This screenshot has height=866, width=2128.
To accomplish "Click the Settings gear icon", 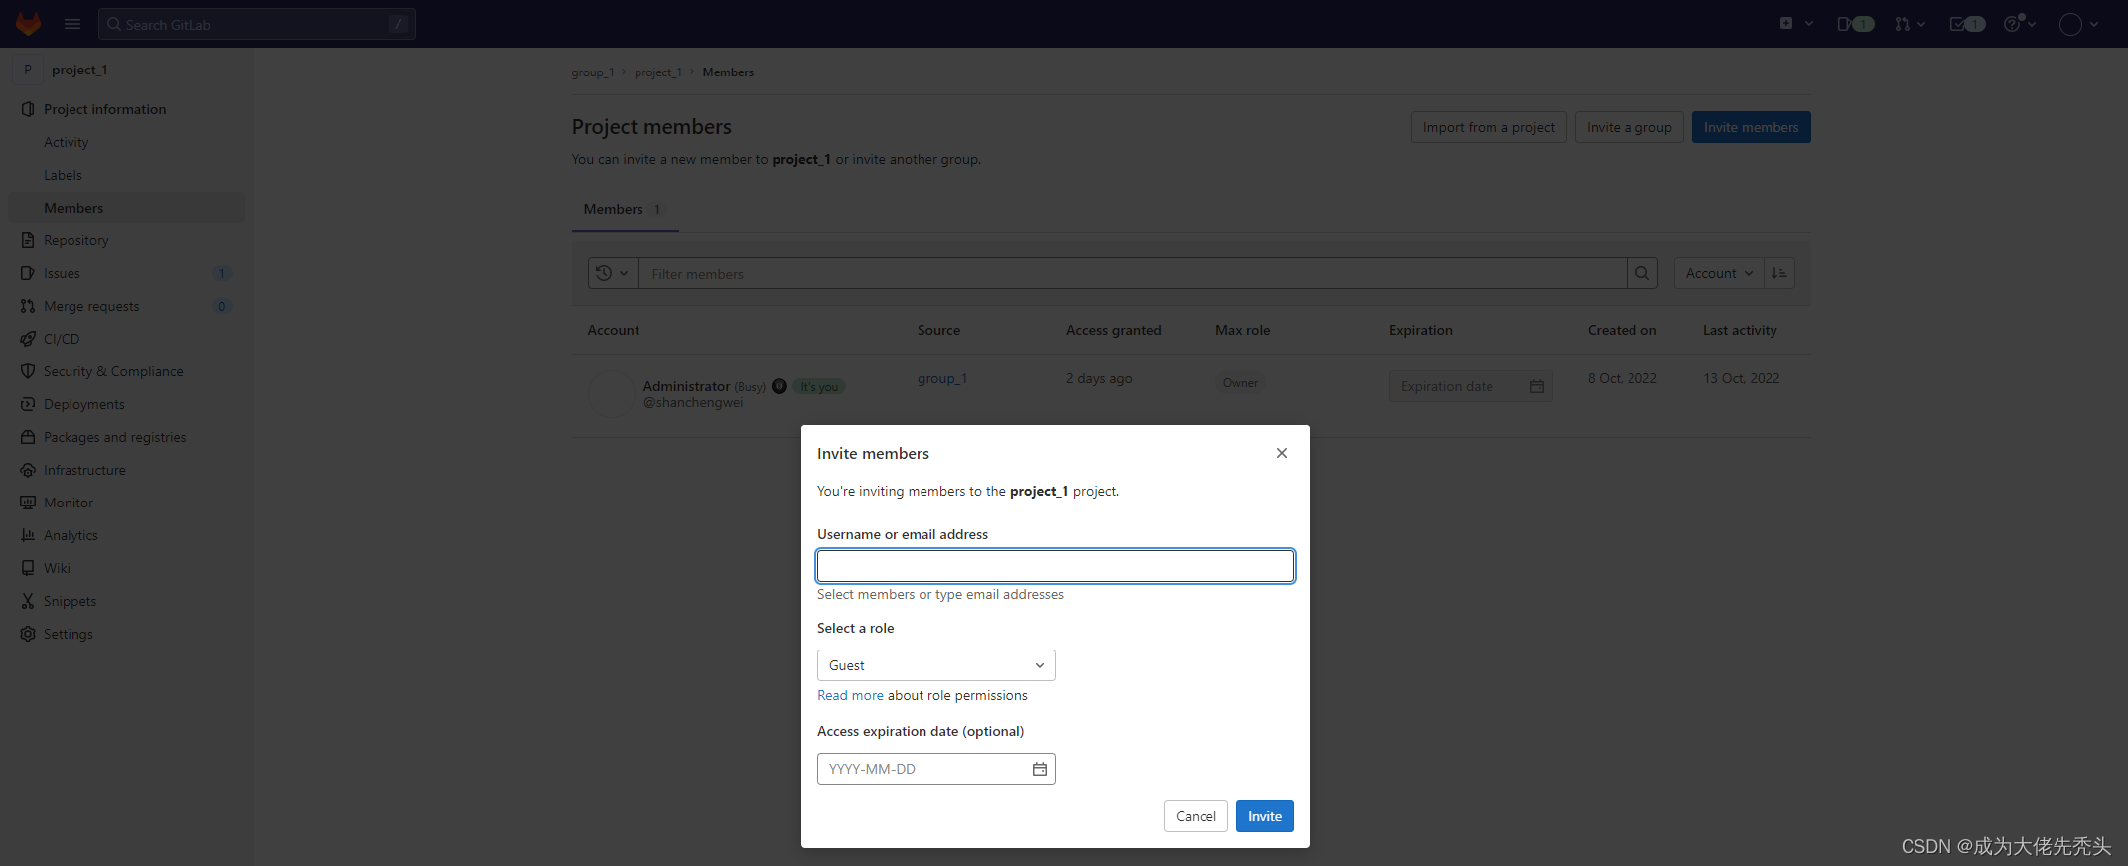I will pyautogui.click(x=28, y=634).
